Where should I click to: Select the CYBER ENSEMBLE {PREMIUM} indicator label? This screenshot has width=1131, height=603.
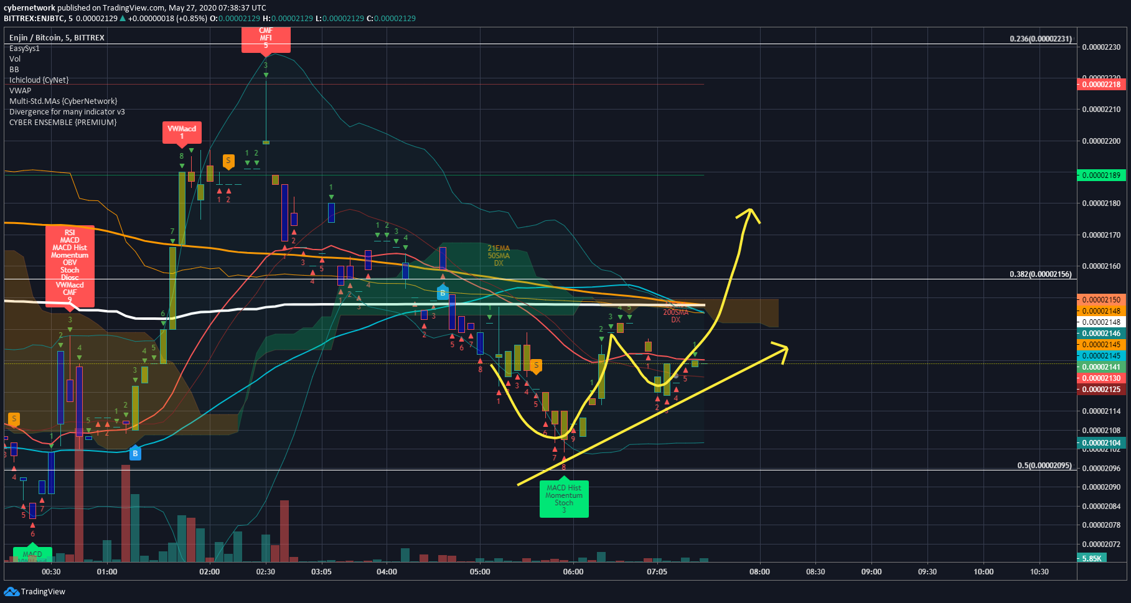(63, 123)
